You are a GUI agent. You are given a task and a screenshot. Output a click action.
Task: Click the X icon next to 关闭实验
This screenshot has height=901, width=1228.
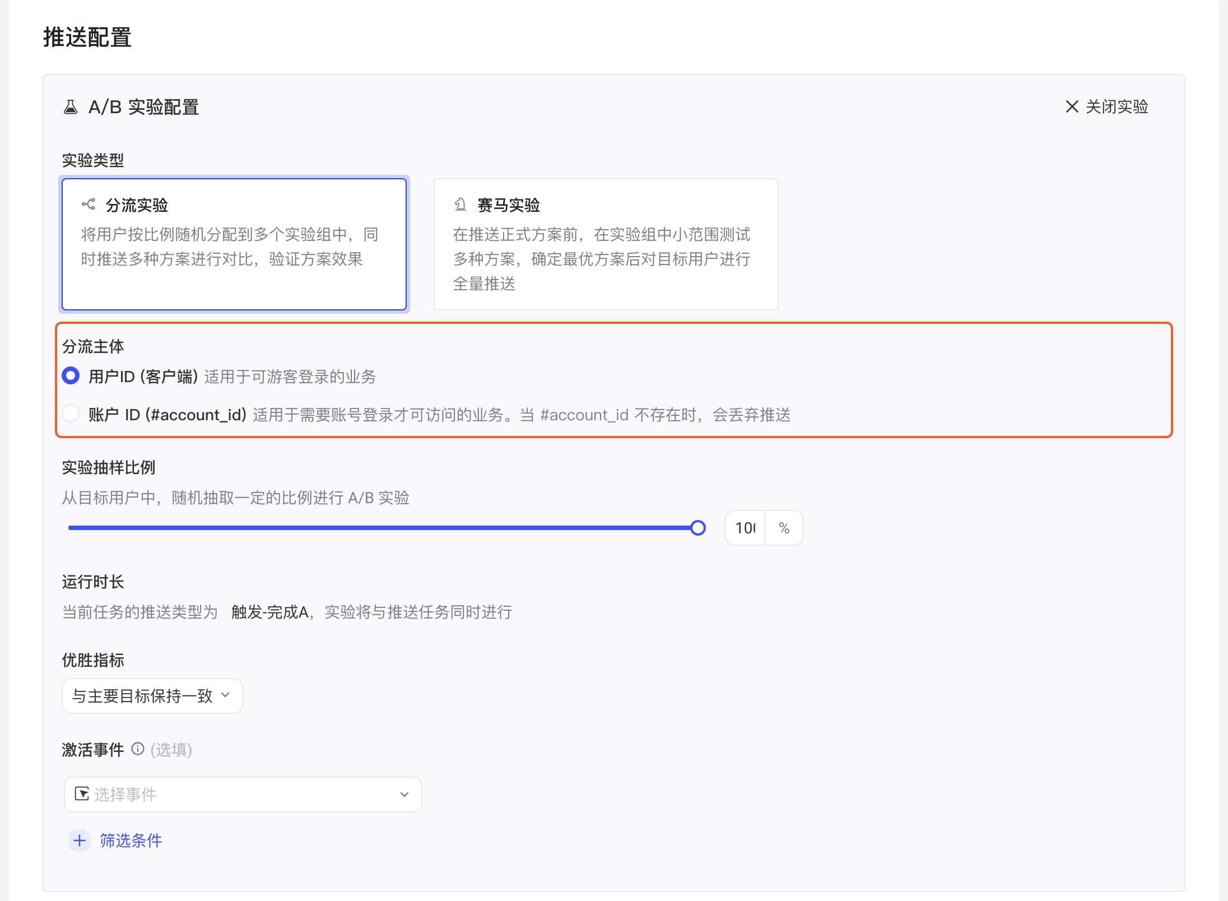pyautogui.click(x=1072, y=106)
